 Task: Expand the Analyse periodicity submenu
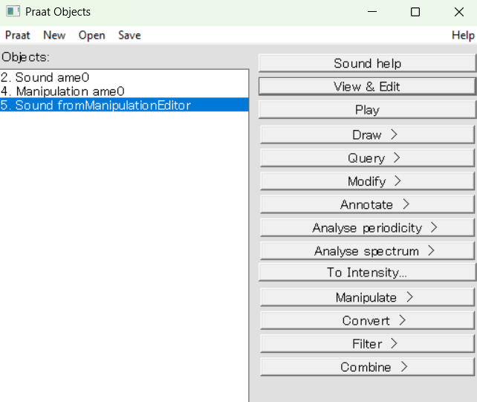[x=367, y=227]
